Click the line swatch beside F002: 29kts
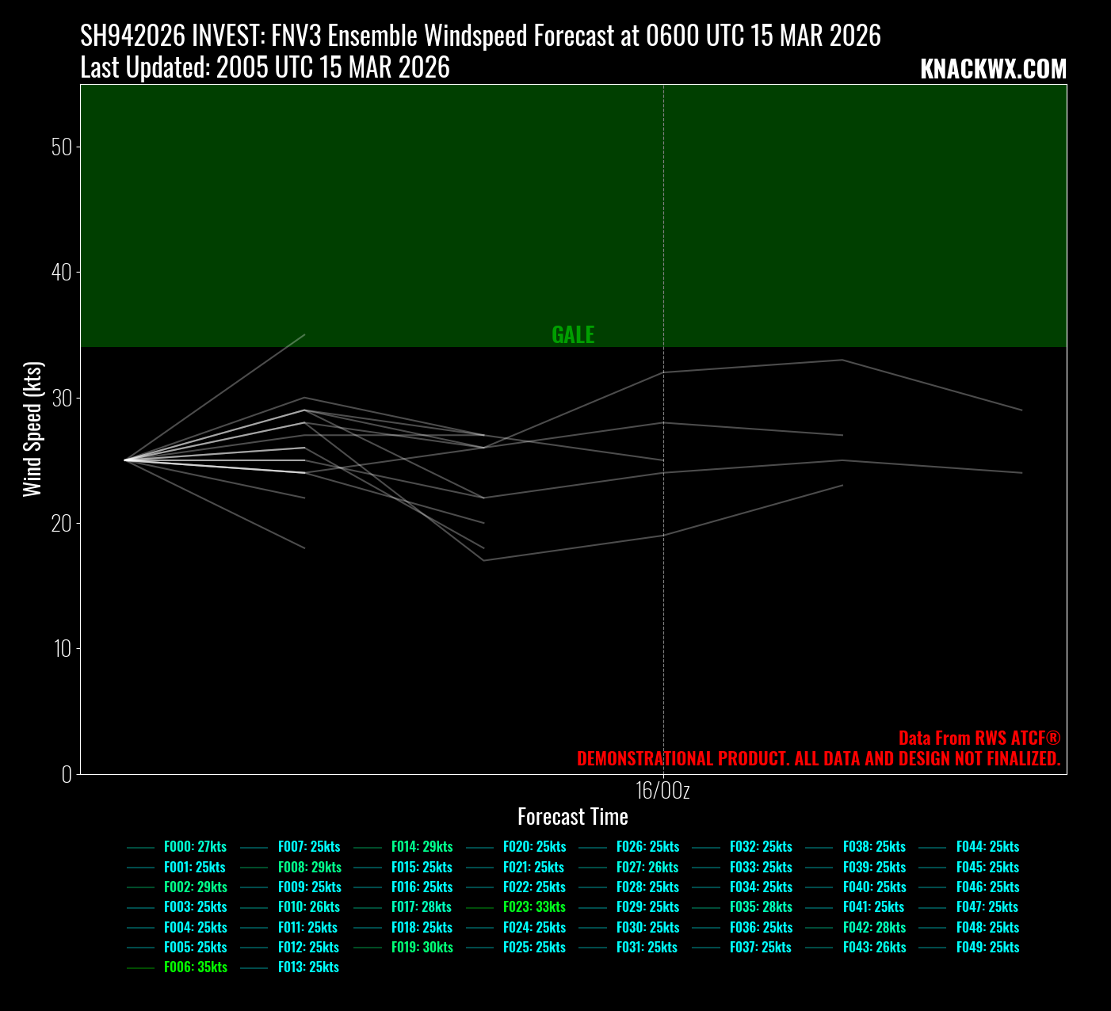Viewport: 1111px width, 1011px height. click(140, 887)
